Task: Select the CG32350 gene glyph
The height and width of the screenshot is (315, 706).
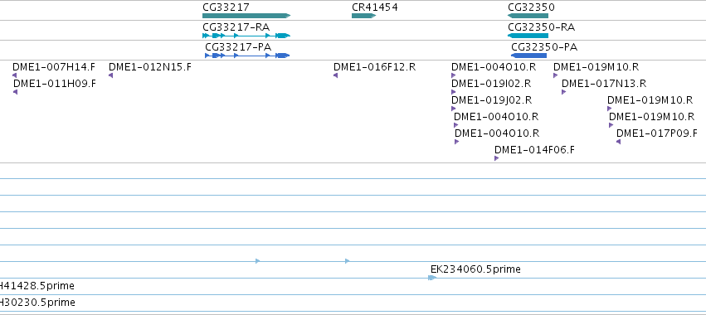Action: [x=528, y=16]
